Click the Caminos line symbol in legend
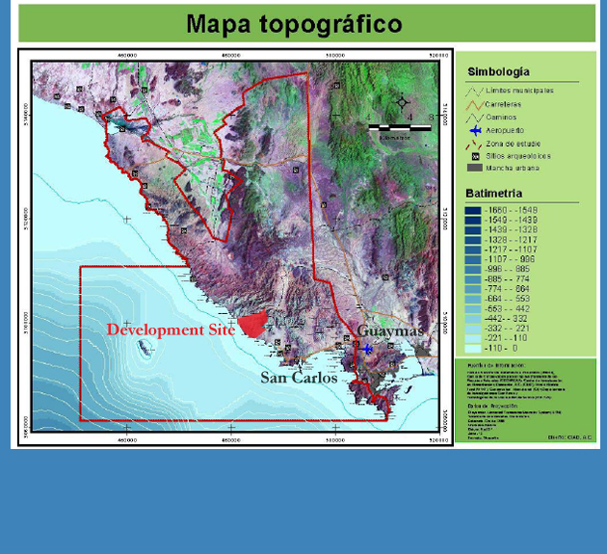The width and height of the screenshot is (607, 554). pos(474,117)
